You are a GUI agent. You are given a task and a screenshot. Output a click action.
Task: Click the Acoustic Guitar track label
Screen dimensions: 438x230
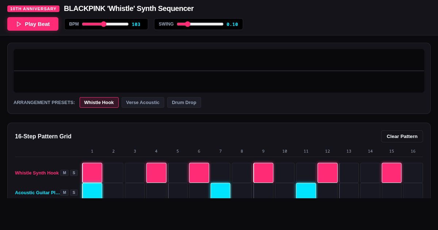38,192
